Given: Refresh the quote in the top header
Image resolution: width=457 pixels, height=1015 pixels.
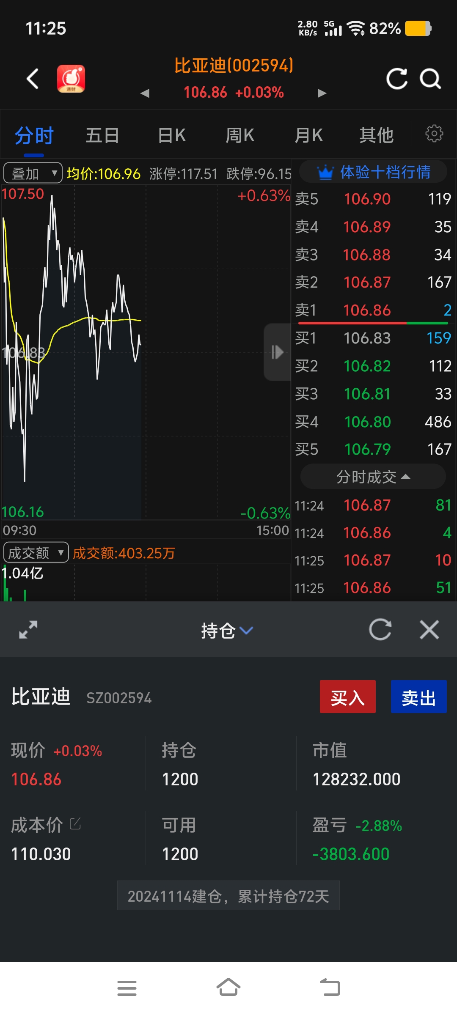Looking at the screenshot, I should [397, 79].
